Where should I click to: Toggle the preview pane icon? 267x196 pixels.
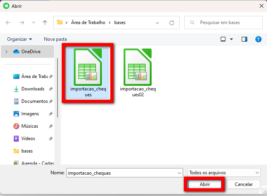pyautogui.click(x=244, y=39)
